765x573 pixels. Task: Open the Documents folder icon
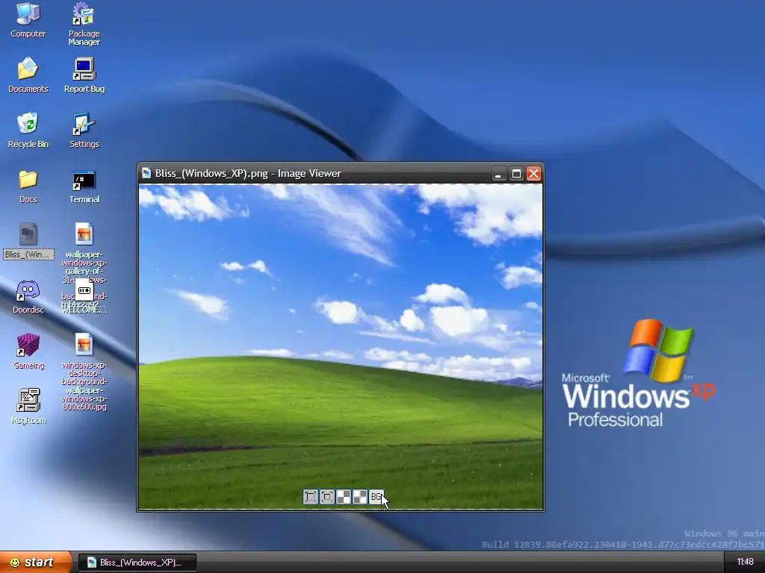[28, 75]
